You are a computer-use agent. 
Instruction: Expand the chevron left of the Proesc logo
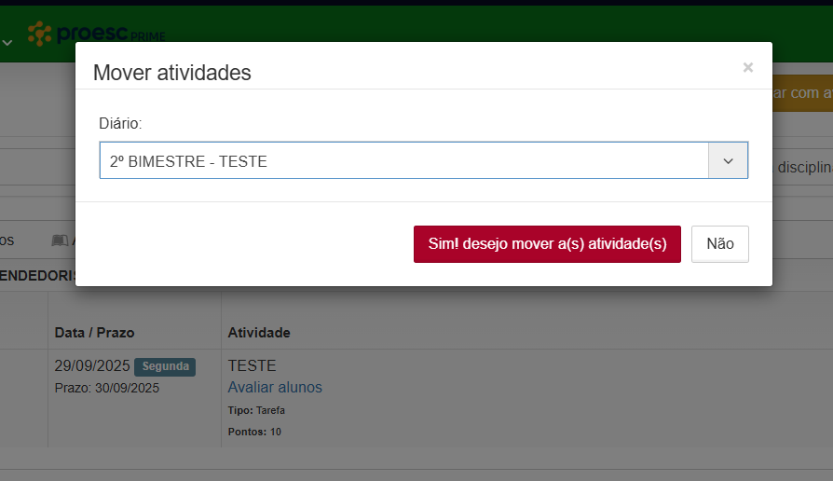pyautogui.click(x=7, y=42)
